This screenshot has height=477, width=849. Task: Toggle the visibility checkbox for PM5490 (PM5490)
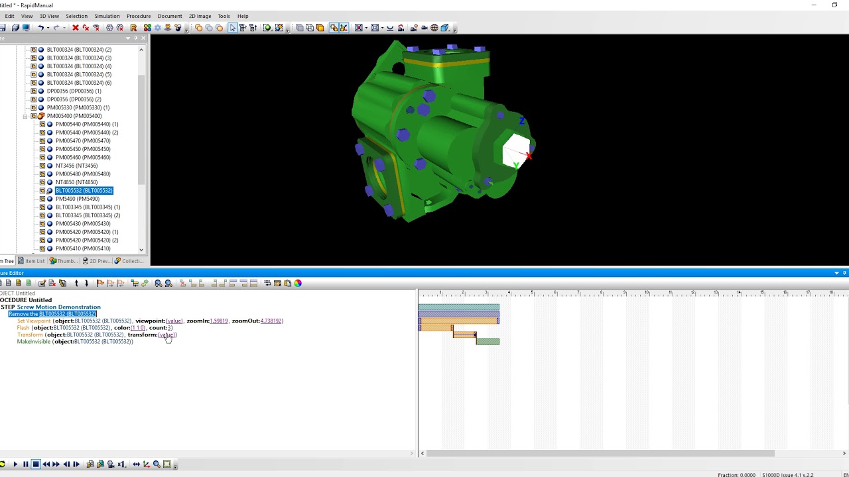(x=42, y=199)
